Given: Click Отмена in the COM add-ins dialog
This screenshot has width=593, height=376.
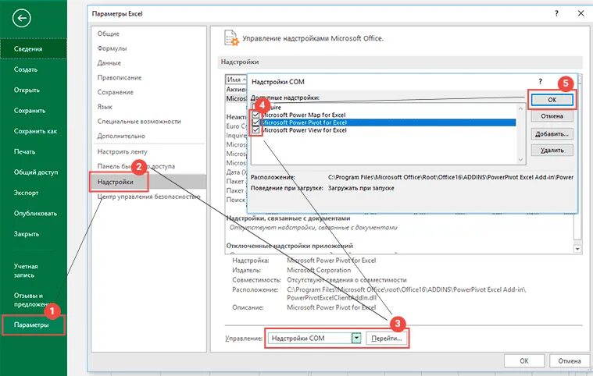Looking at the screenshot, I should 552,116.
